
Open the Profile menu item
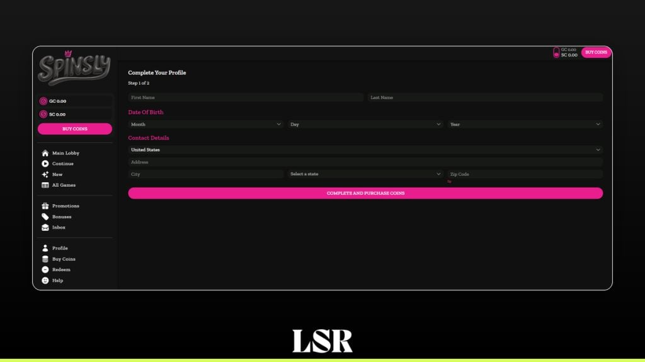pyautogui.click(x=60, y=248)
